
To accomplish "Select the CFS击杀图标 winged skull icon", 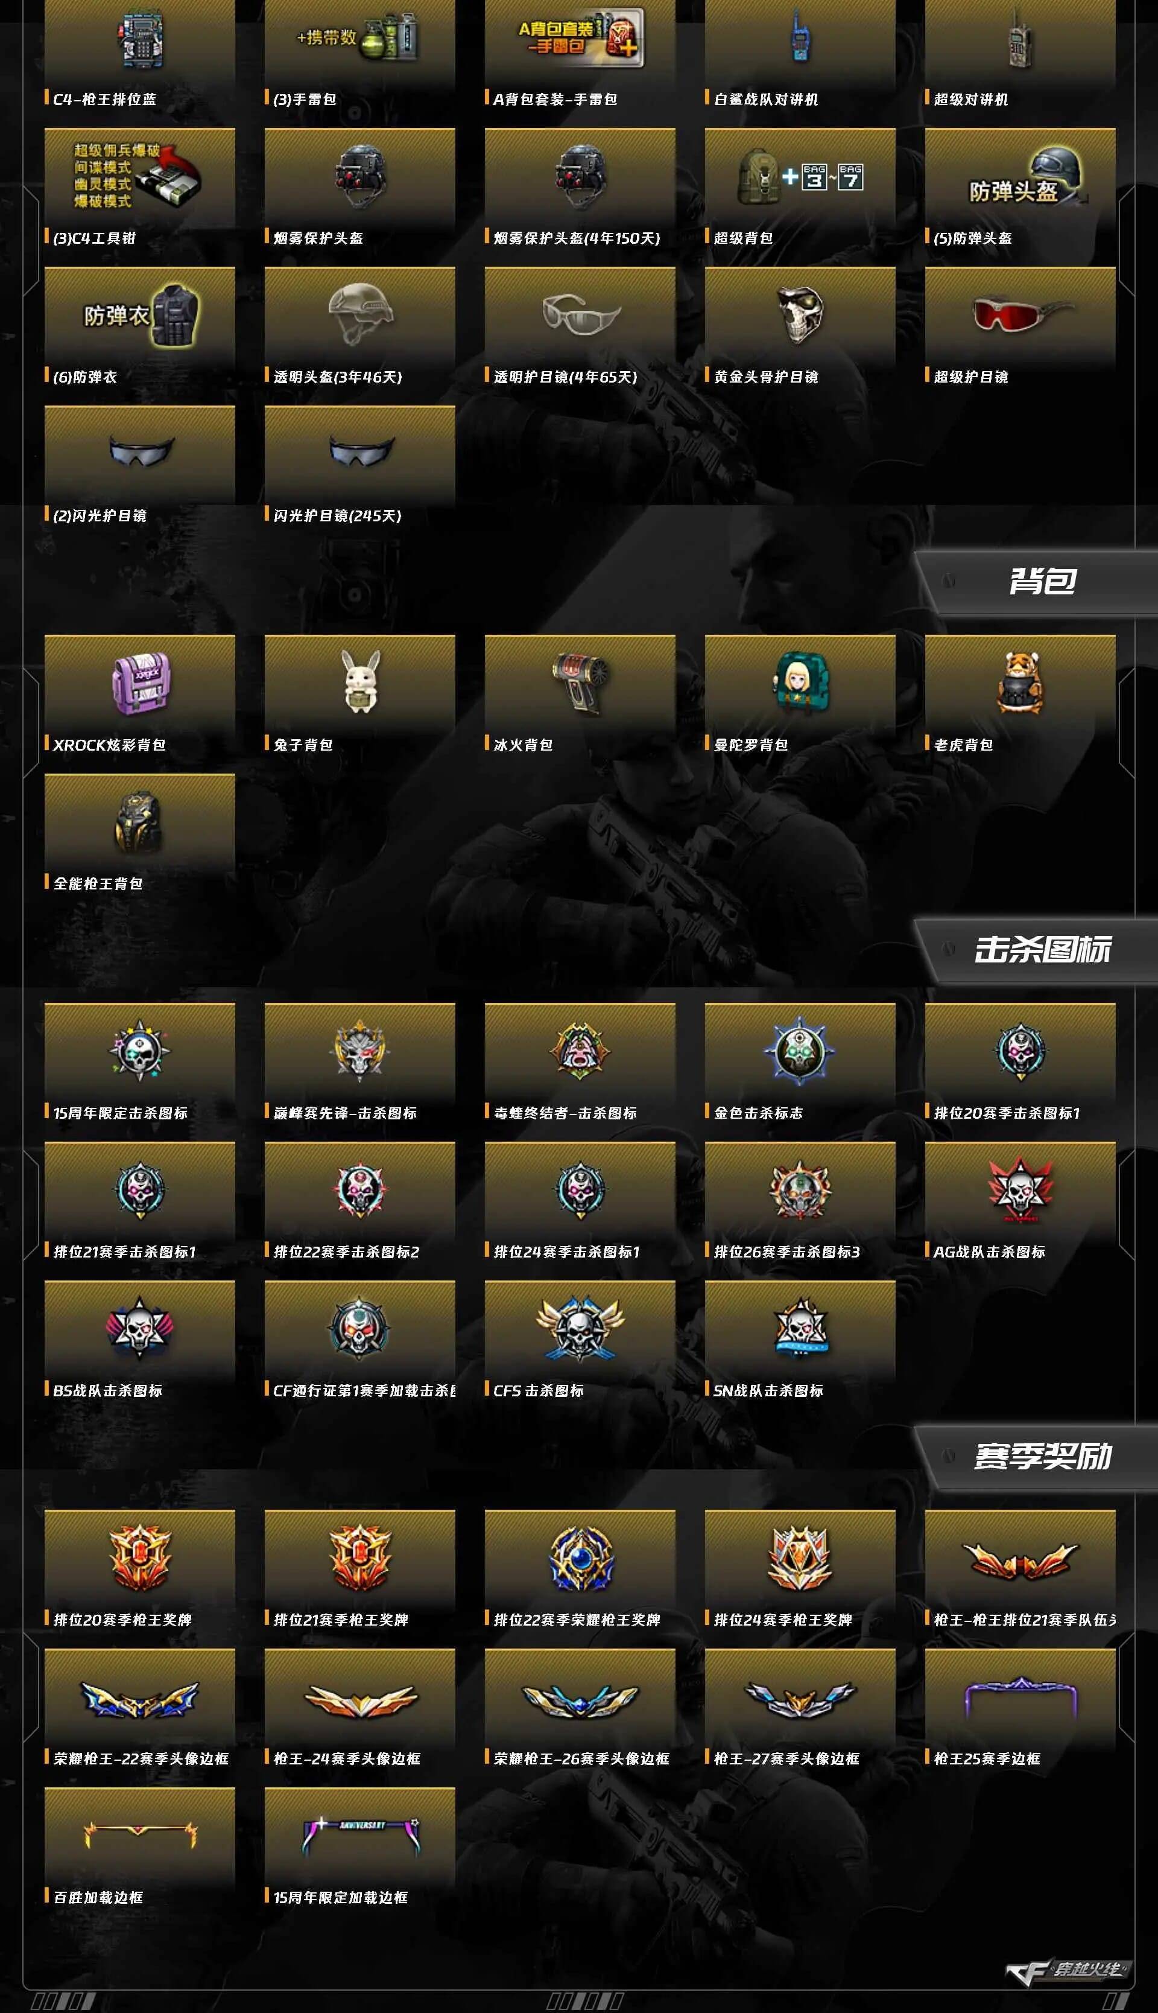I will tap(580, 1329).
